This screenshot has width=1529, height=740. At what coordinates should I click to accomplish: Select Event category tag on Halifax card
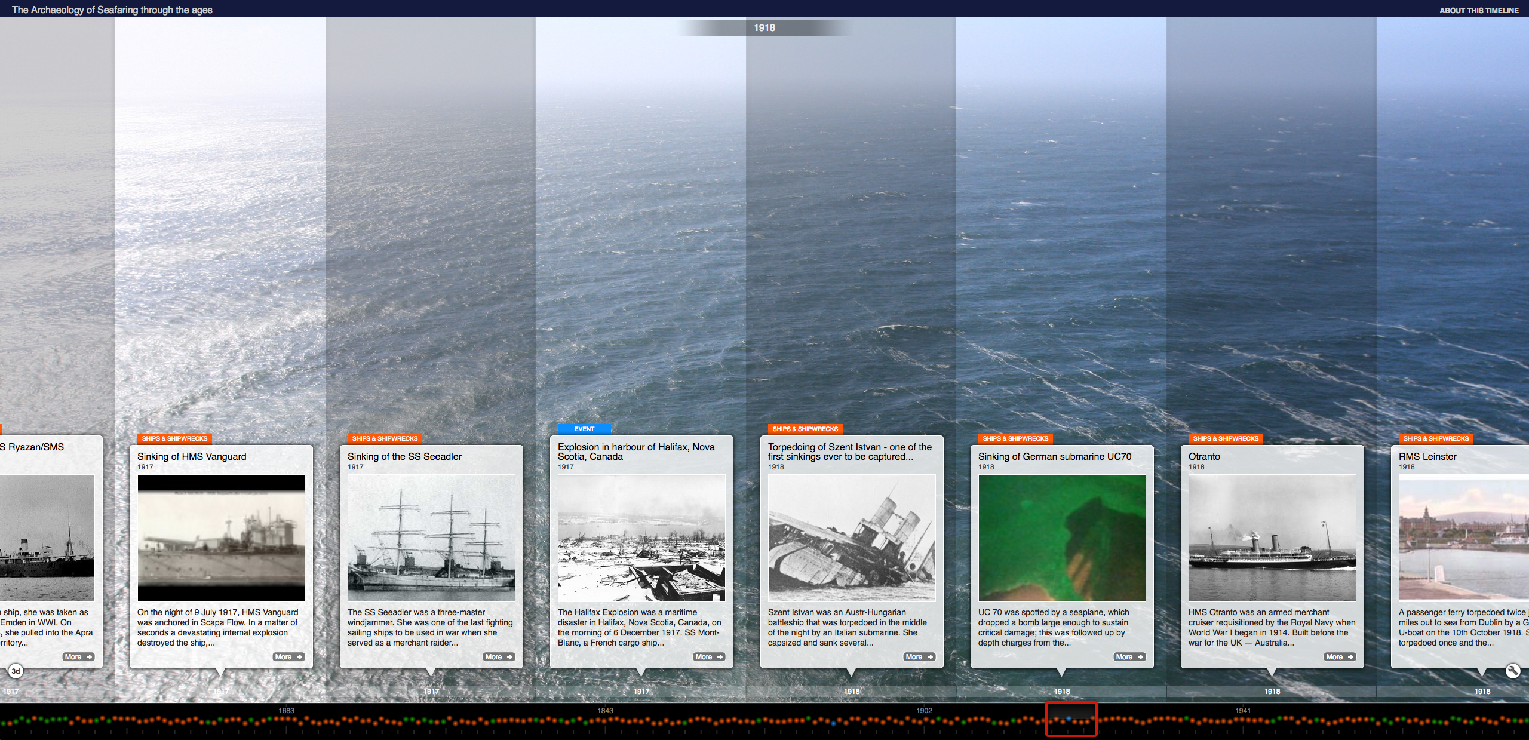[x=584, y=429]
